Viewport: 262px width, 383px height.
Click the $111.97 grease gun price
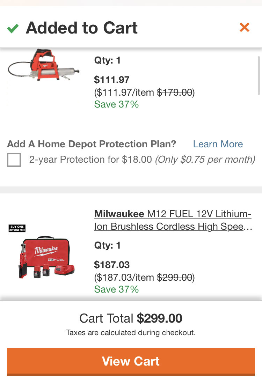112,80
